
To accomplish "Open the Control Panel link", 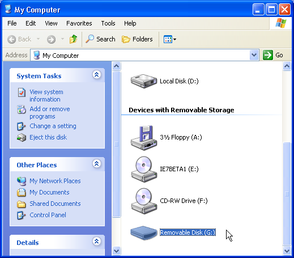I will [48, 215].
